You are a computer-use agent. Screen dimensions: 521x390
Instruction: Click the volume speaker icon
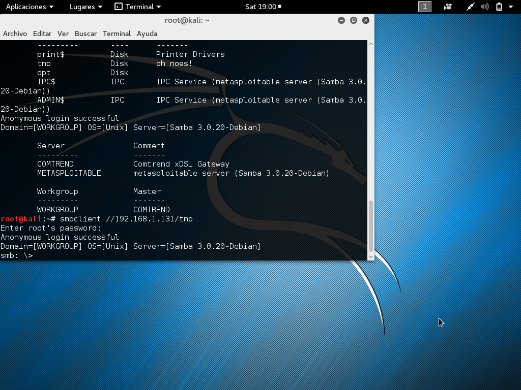pos(484,7)
